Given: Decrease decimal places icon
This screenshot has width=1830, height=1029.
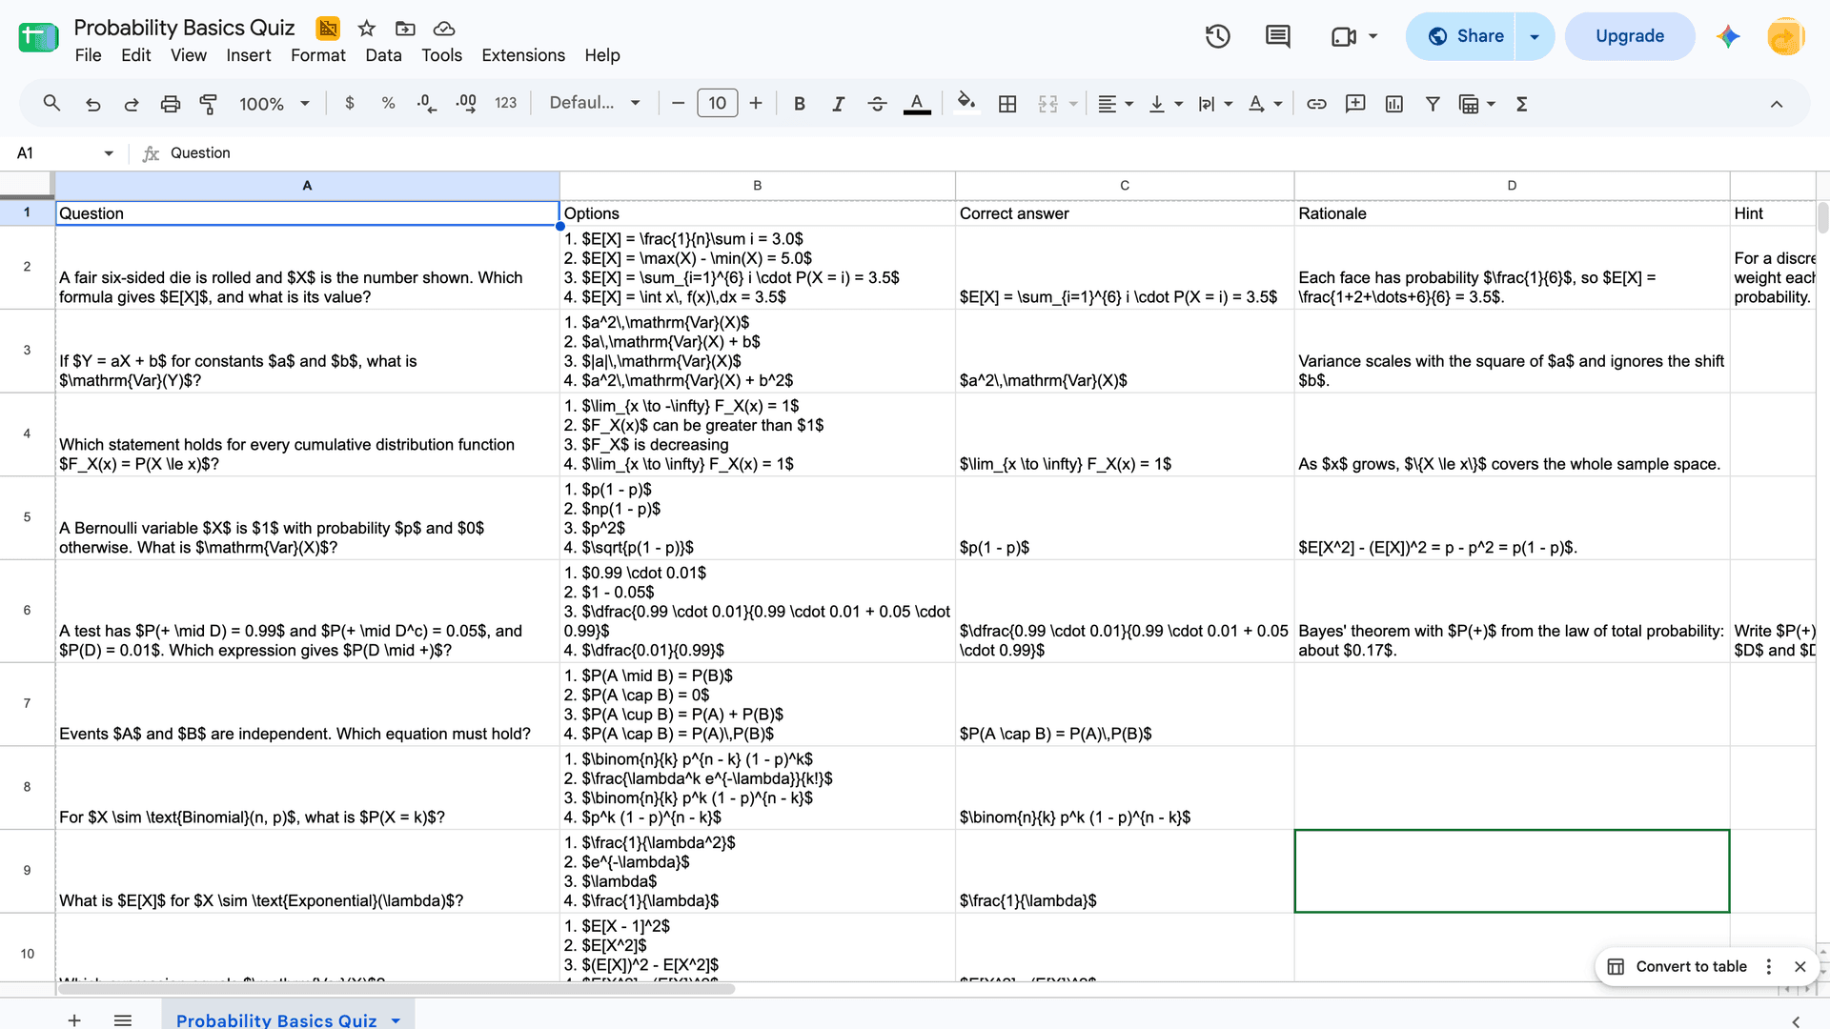Looking at the screenshot, I should coord(427,103).
